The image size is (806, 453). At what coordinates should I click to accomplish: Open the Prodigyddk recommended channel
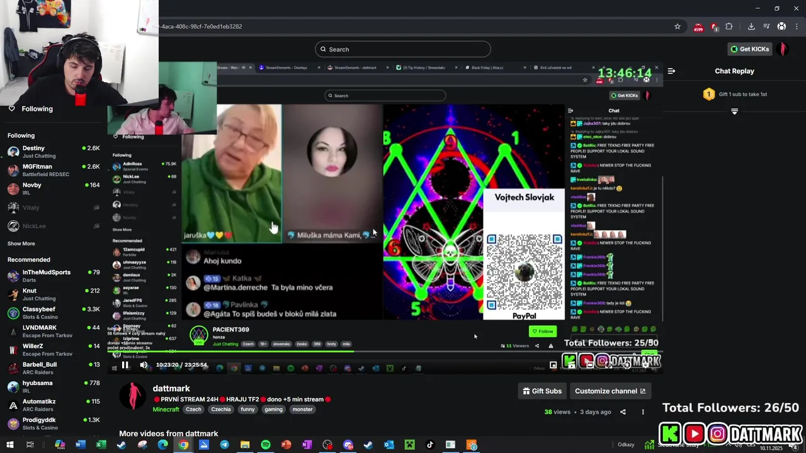click(54, 423)
